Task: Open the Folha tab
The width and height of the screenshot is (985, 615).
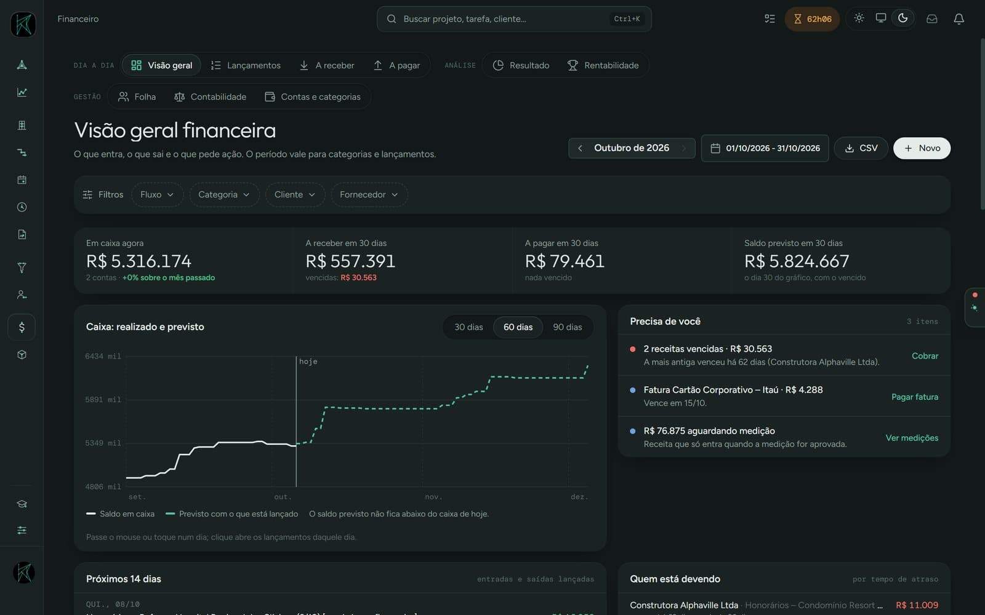Action: tap(137, 97)
